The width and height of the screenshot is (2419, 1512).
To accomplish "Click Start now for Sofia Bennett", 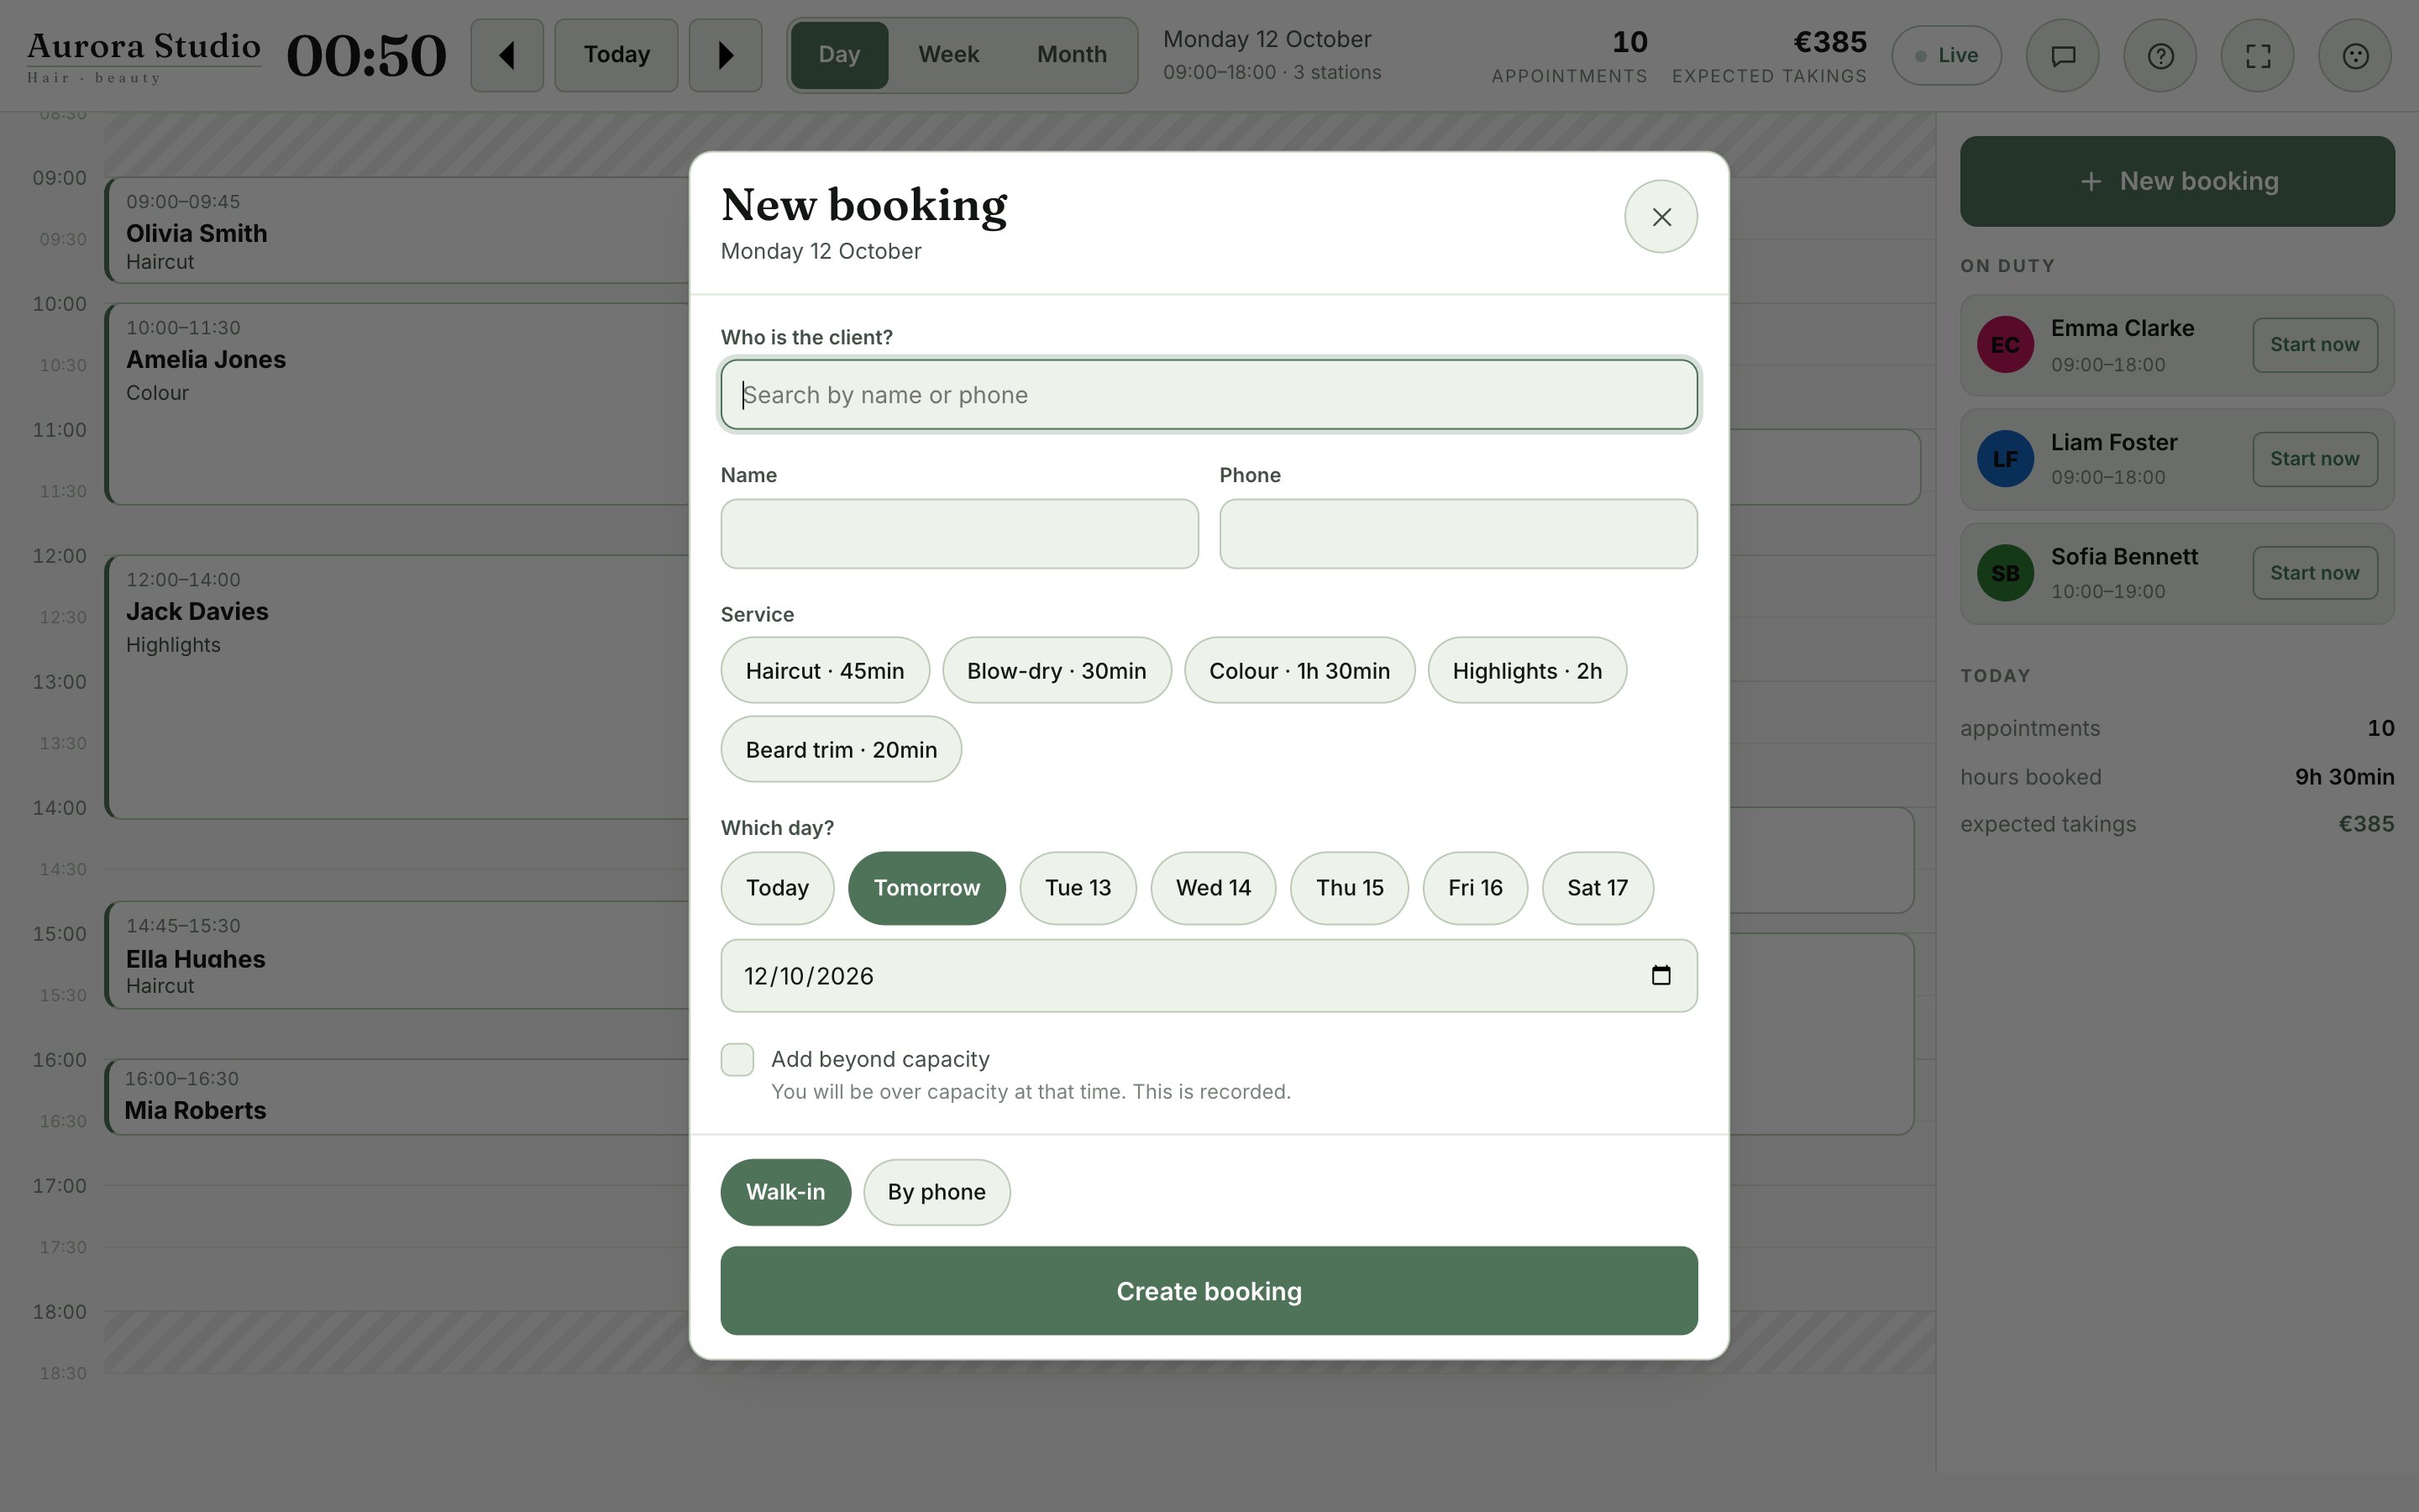I will point(2315,573).
